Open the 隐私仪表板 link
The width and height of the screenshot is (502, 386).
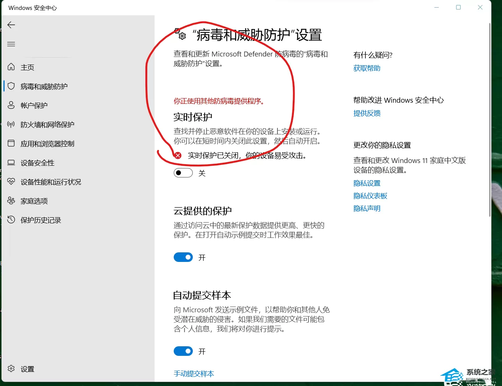(370, 196)
